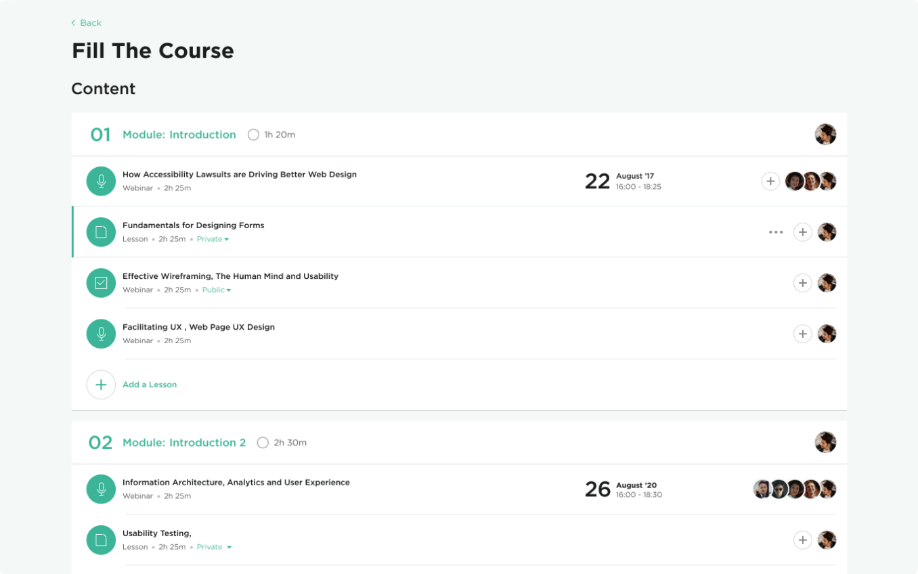The image size is (918, 574).
Task: Select the microphone icon for Accessibility Lawsuits webinar
Action: [x=101, y=181]
